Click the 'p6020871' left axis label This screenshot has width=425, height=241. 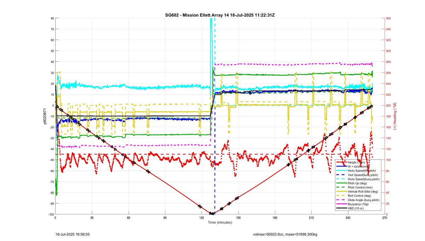(46, 116)
